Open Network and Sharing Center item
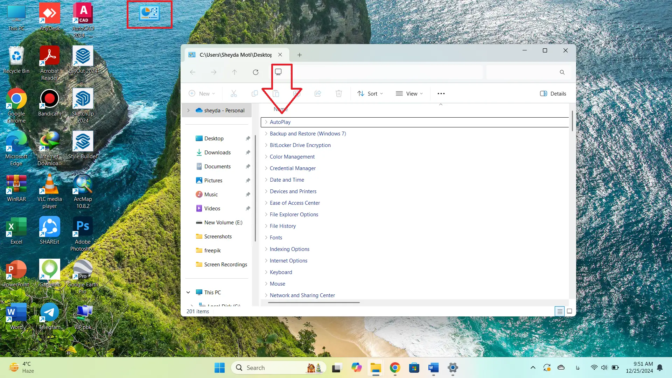 click(x=302, y=295)
